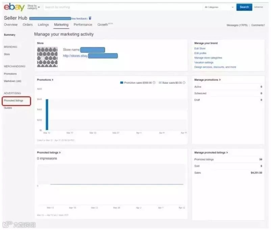Screen dimensions: 271x230
Task: Open Manage promotions heading
Action: [207, 80]
